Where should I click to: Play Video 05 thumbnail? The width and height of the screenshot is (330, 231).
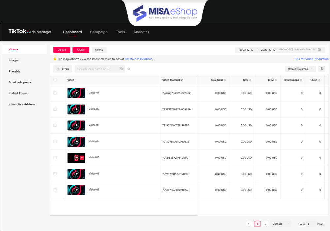click(77, 158)
